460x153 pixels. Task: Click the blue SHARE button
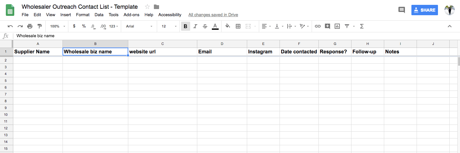(x=424, y=10)
